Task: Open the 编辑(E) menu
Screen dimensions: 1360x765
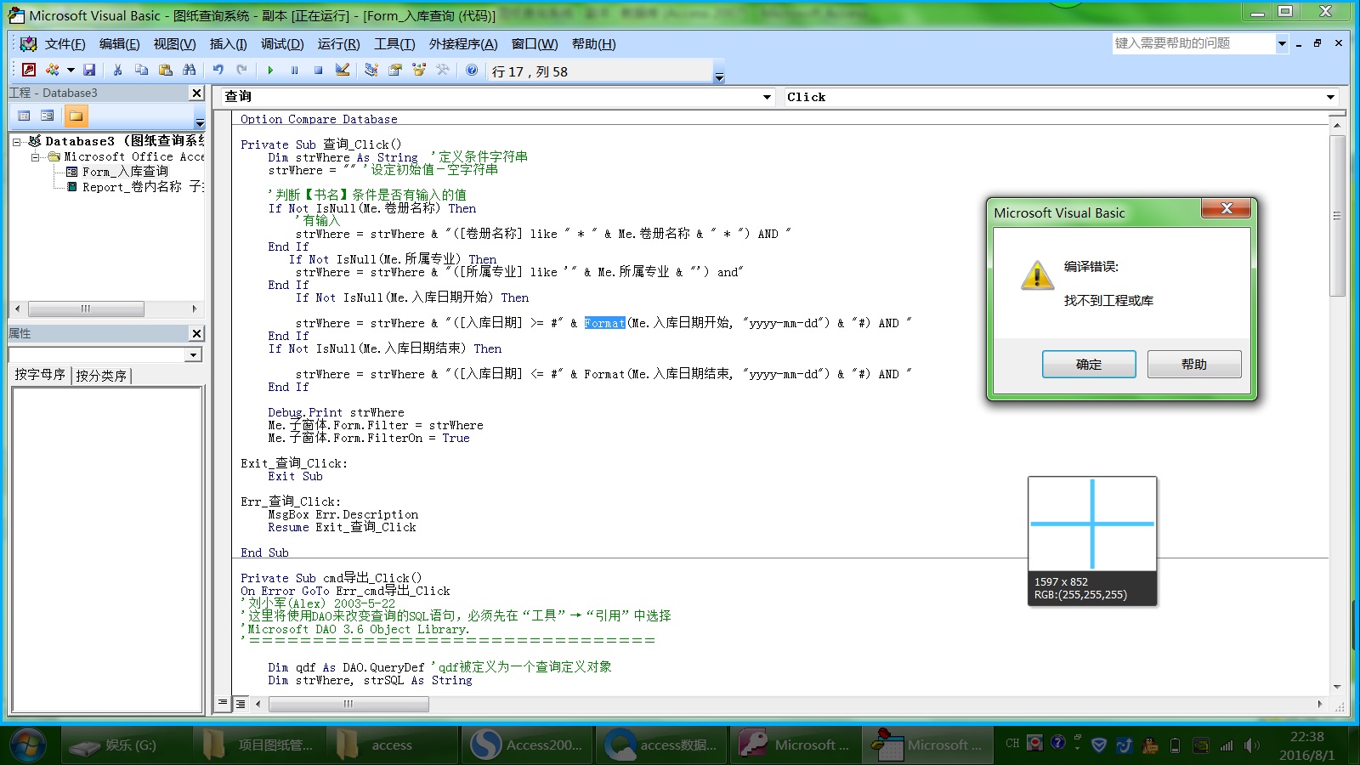Action: (x=119, y=44)
